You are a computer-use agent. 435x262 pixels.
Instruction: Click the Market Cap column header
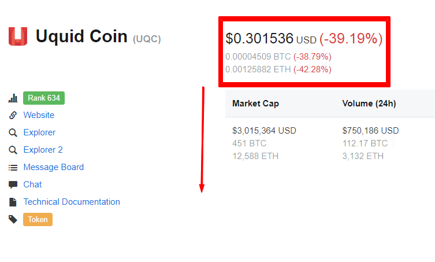click(255, 104)
